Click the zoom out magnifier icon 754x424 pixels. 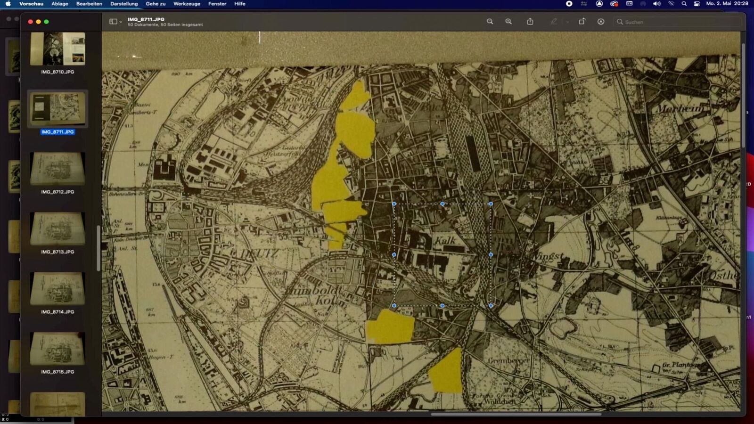pyautogui.click(x=490, y=22)
